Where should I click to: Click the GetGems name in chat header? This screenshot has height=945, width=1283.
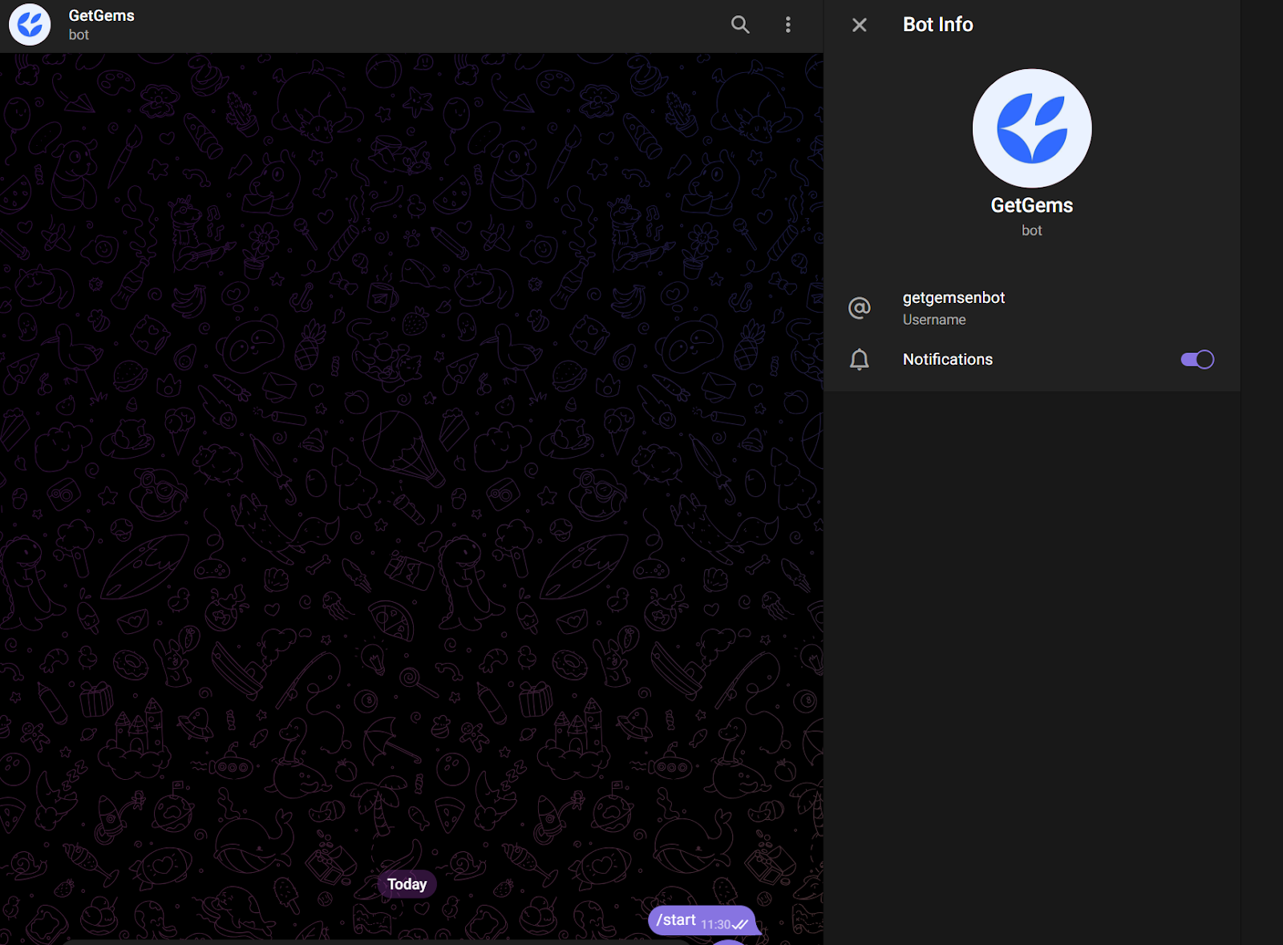(x=101, y=16)
